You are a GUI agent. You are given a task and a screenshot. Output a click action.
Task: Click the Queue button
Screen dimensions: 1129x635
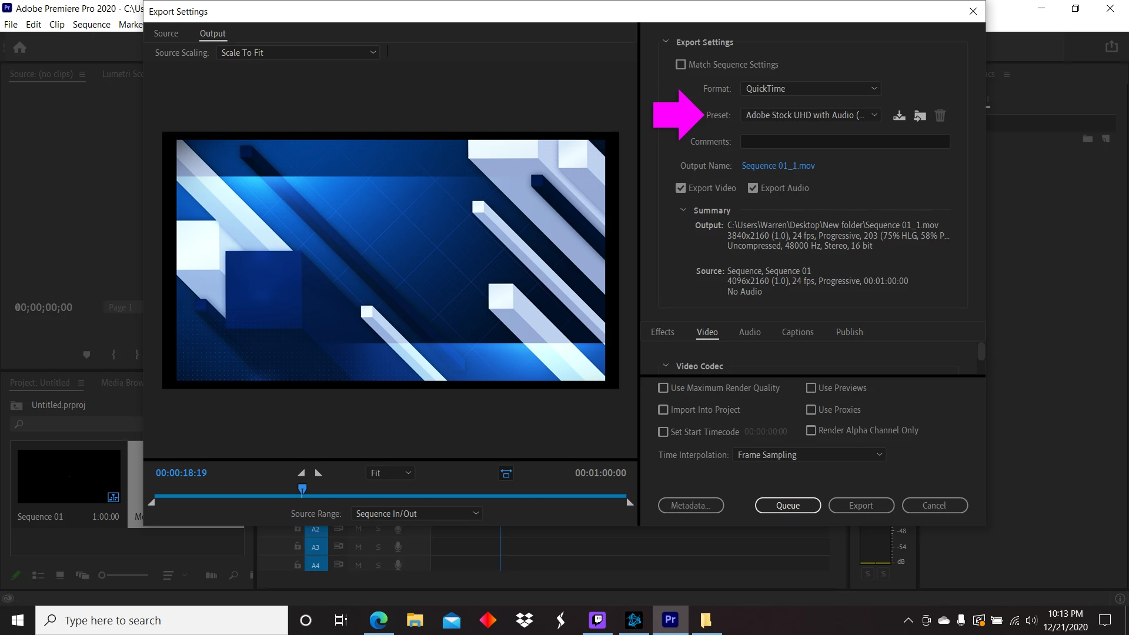787,506
